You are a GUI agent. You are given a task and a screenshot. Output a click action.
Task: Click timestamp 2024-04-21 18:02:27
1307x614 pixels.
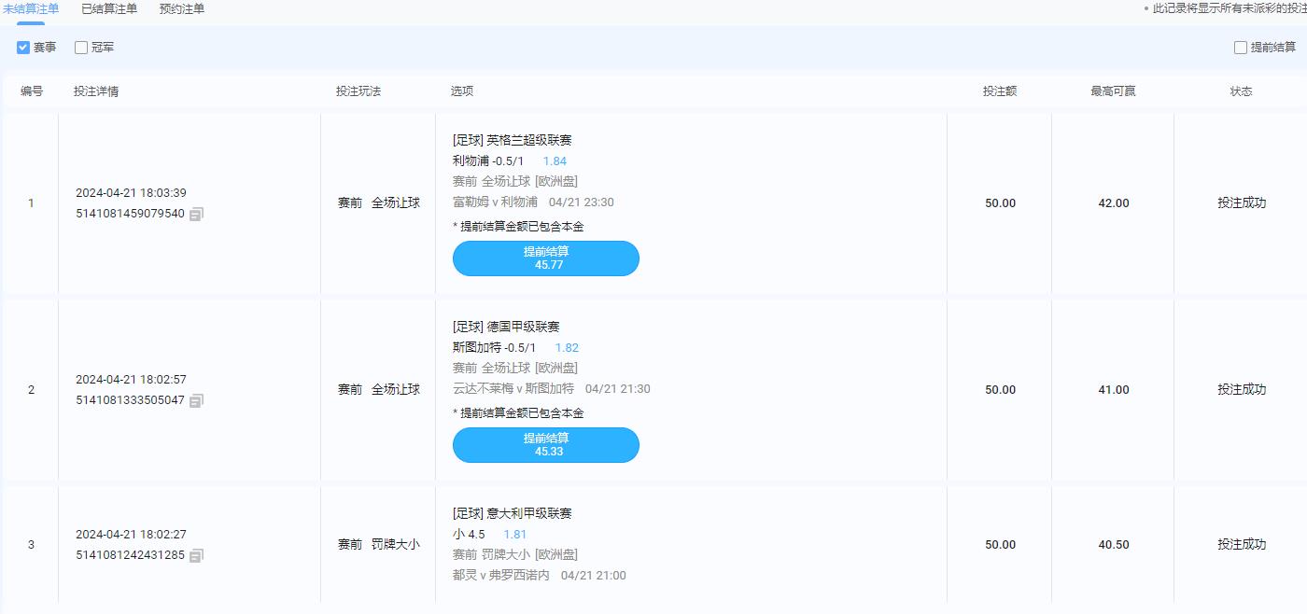[x=131, y=535]
